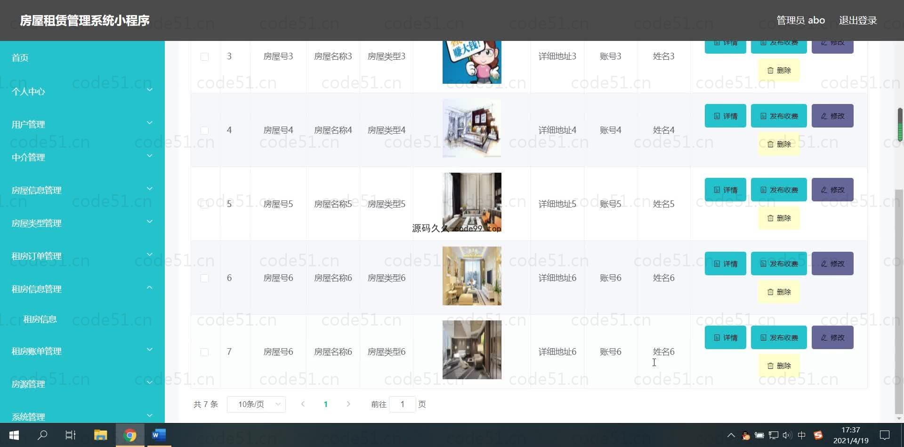Open the Windows Start menu
This screenshot has height=447, width=904.
click(14, 435)
